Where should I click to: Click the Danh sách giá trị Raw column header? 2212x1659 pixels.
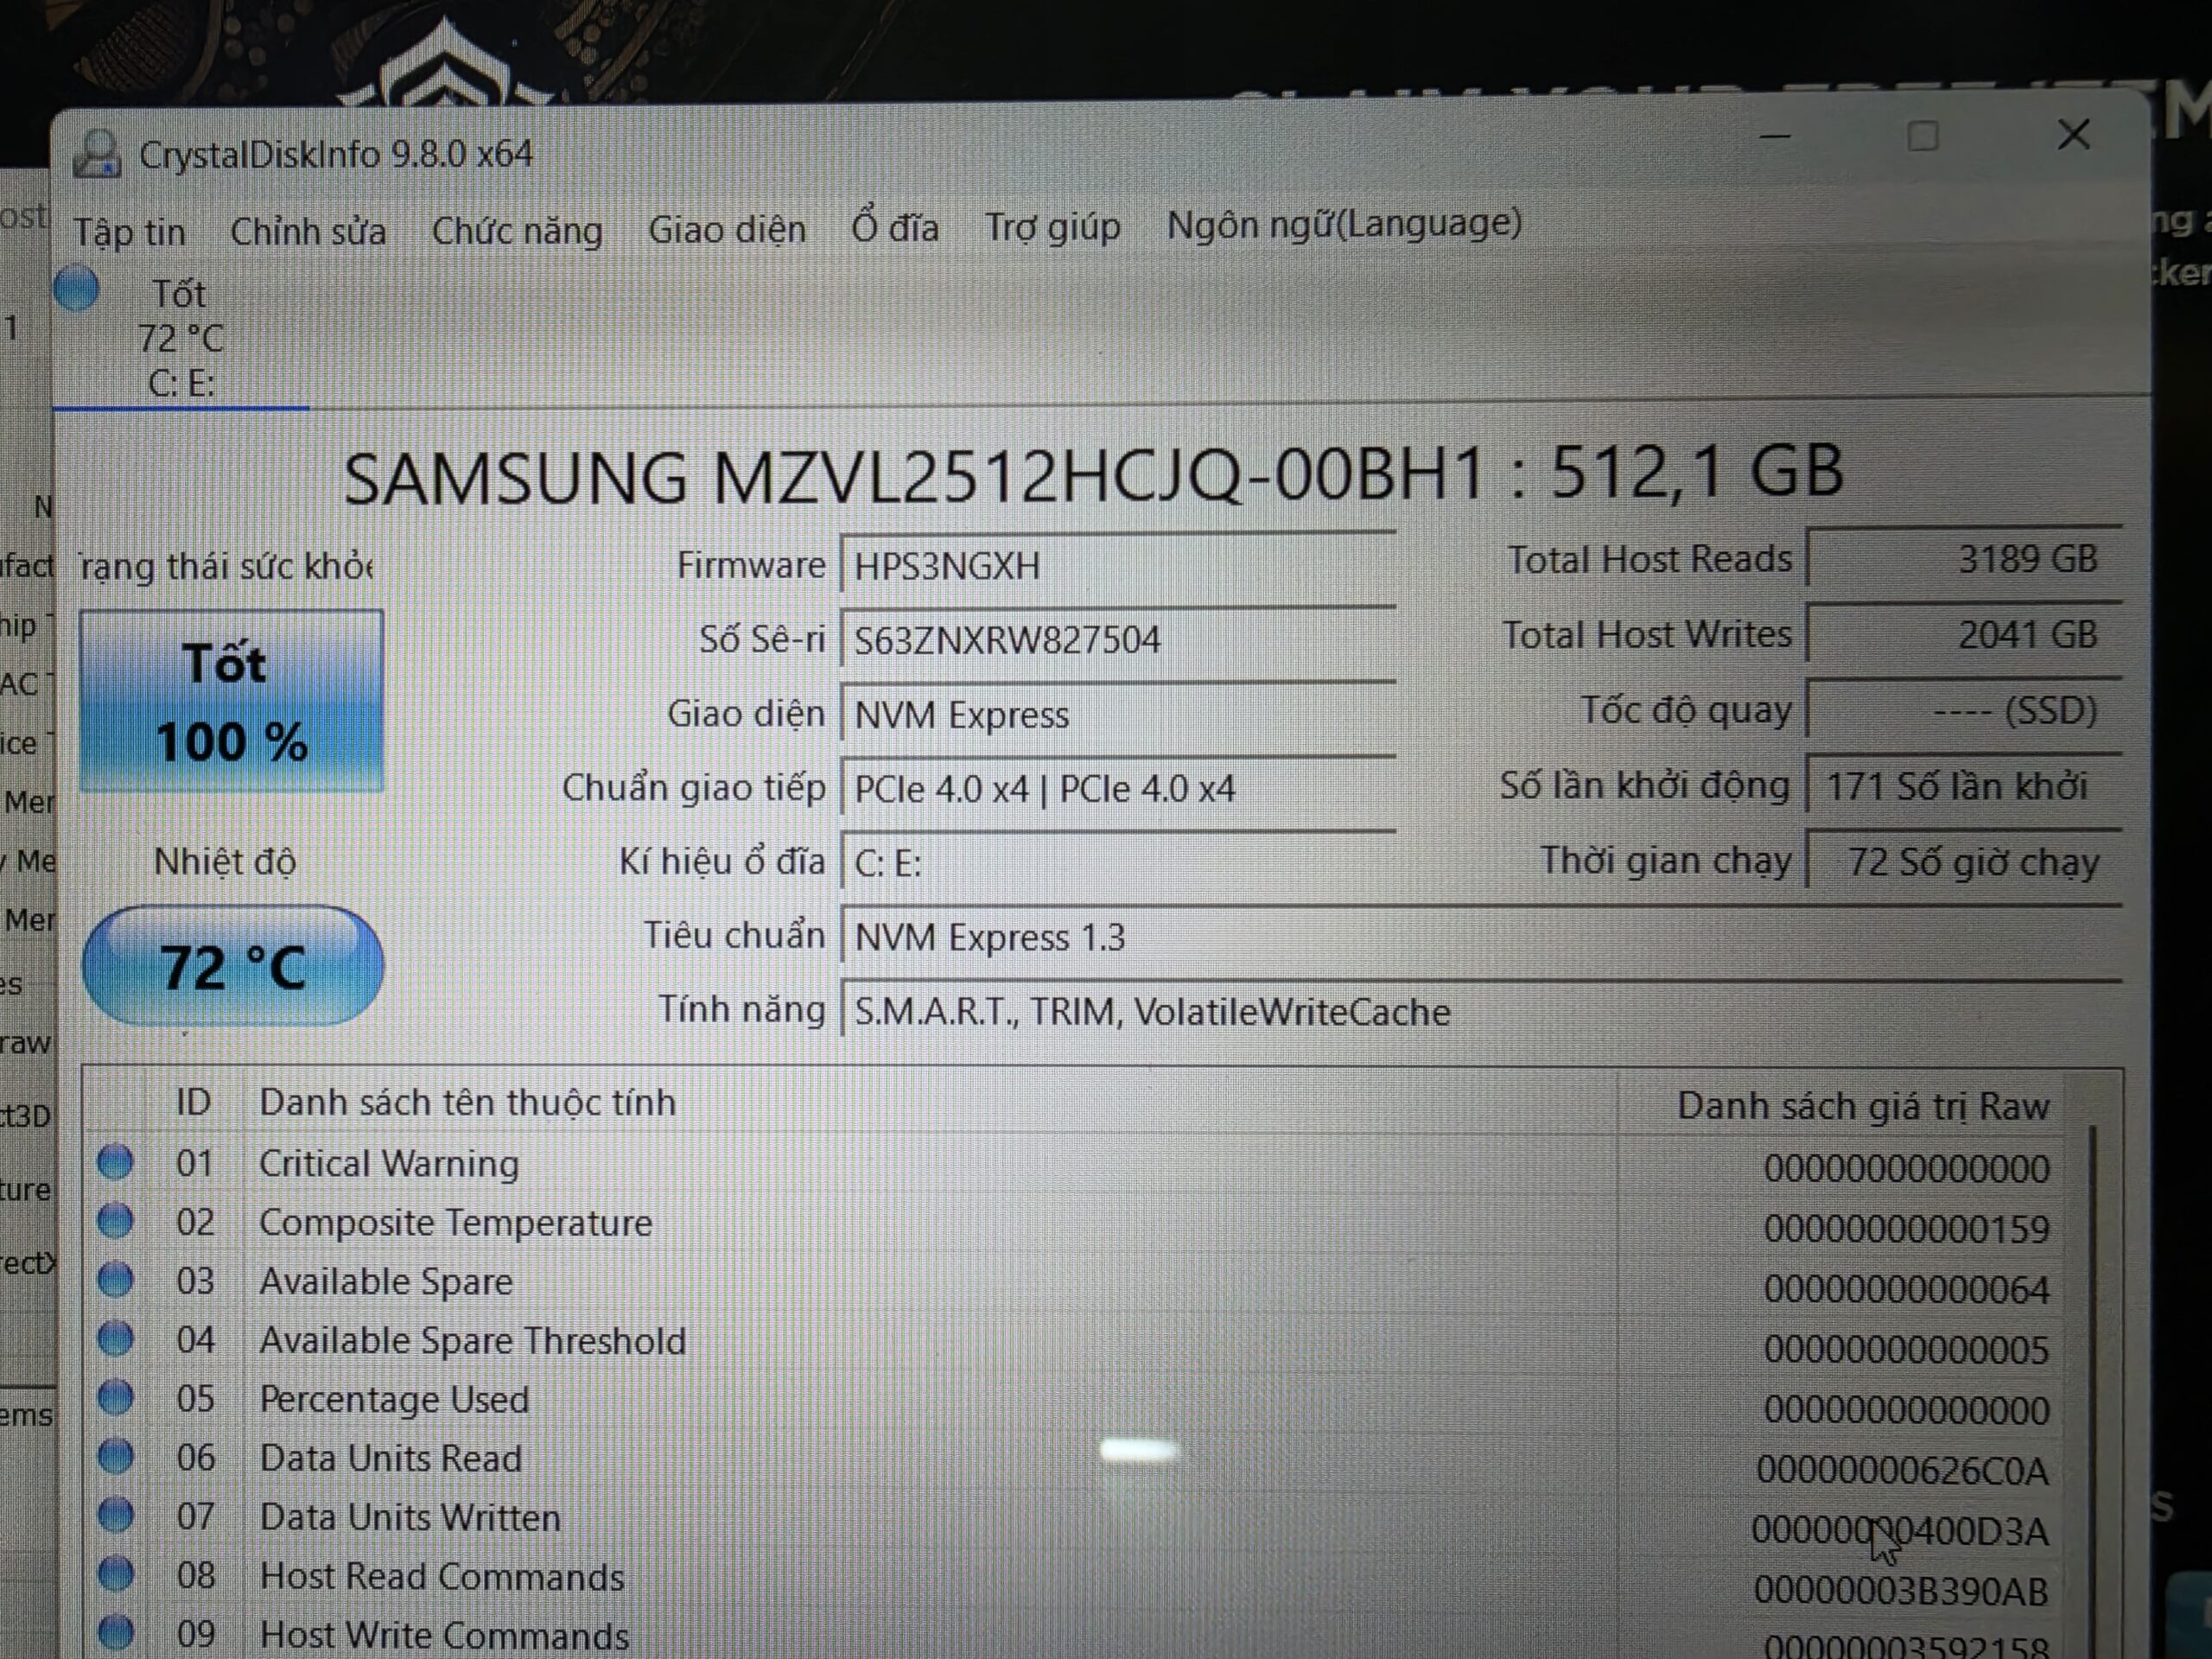(1862, 1106)
